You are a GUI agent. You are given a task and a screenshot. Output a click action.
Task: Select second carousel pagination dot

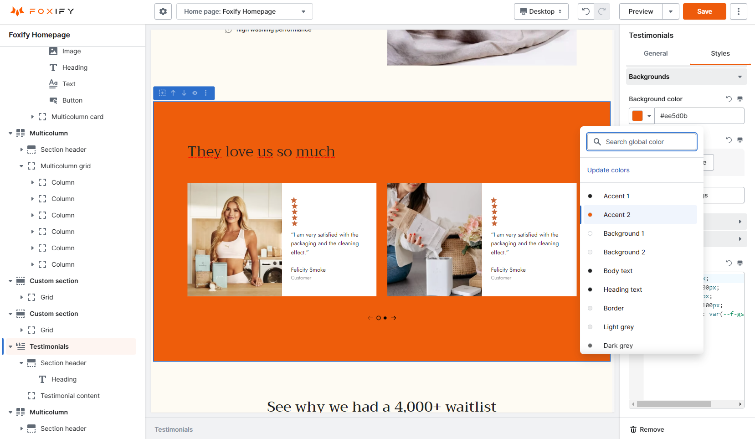pyautogui.click(x=385, y=318)
